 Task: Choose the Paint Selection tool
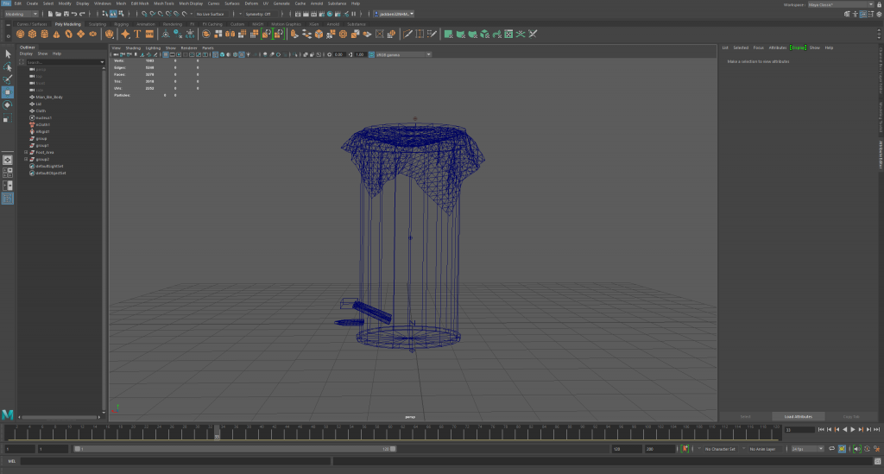point(8,79)
